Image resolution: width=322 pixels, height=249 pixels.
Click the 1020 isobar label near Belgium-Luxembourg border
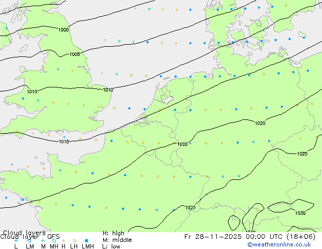[182, 144]
